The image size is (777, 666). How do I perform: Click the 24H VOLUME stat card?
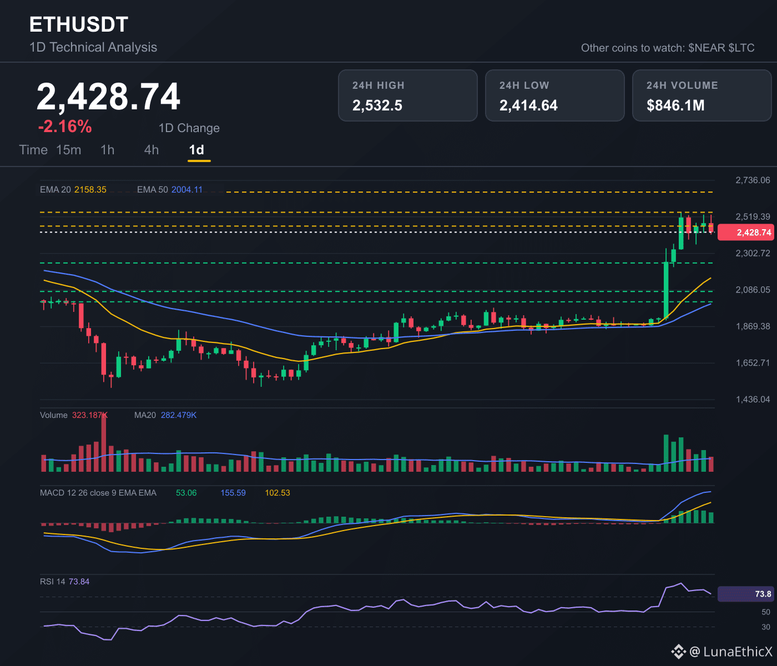(702, 95)
